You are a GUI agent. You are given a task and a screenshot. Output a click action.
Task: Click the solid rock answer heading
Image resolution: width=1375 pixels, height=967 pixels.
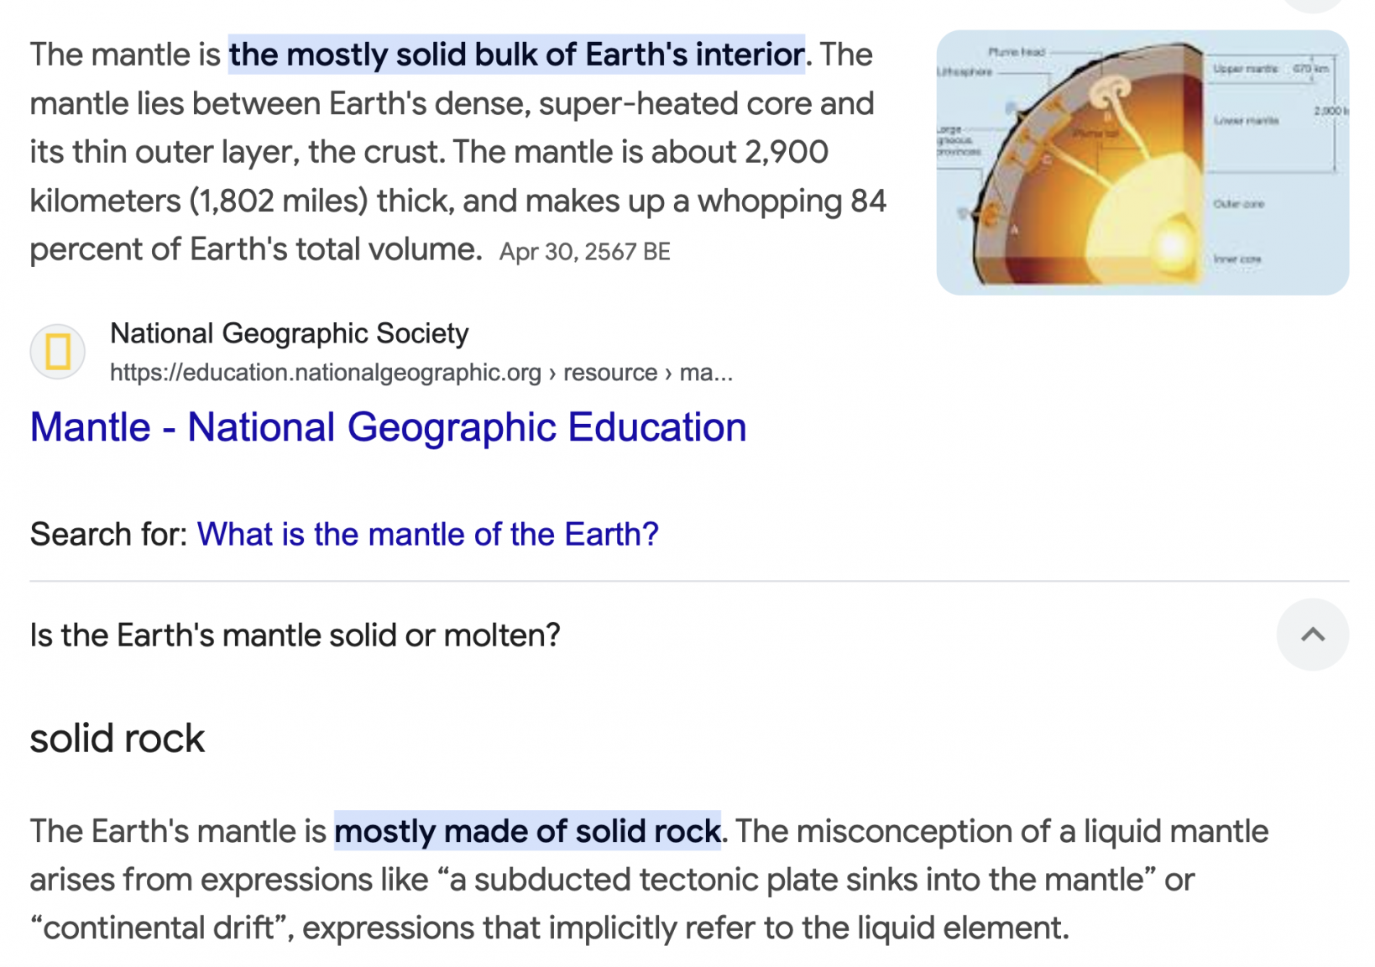point(118,739)
